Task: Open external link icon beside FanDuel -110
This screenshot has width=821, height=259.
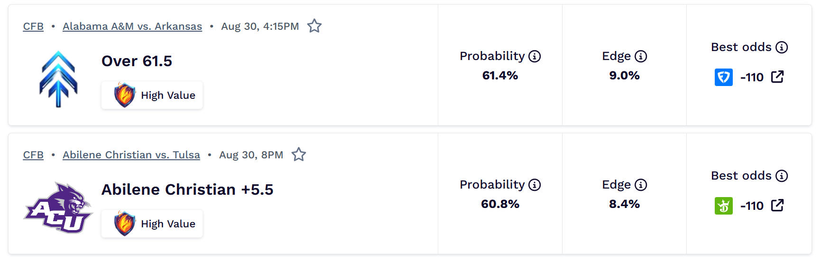Action: [777, 77]
